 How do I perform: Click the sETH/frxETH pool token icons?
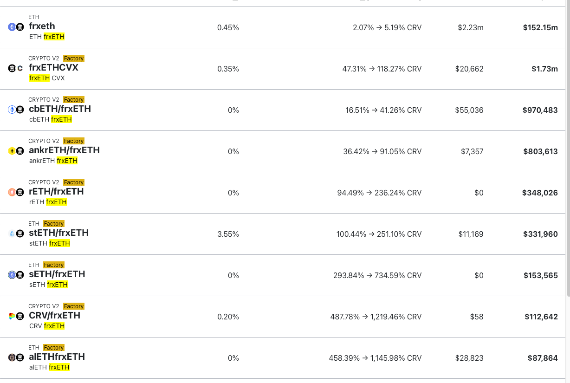click(x=16, y=275)
